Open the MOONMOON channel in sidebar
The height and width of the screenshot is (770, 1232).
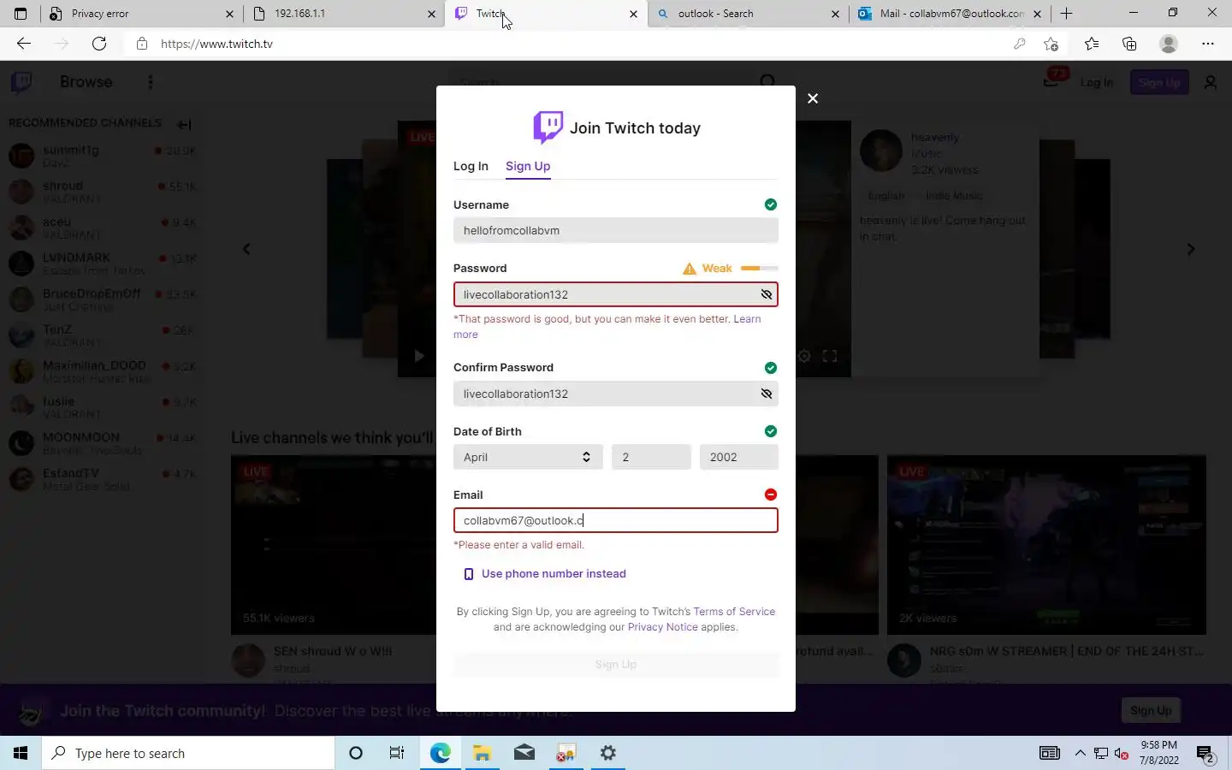pos(103,443)
